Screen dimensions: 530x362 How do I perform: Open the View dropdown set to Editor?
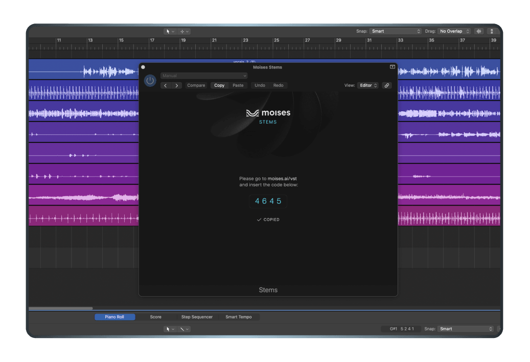point(368,85)
